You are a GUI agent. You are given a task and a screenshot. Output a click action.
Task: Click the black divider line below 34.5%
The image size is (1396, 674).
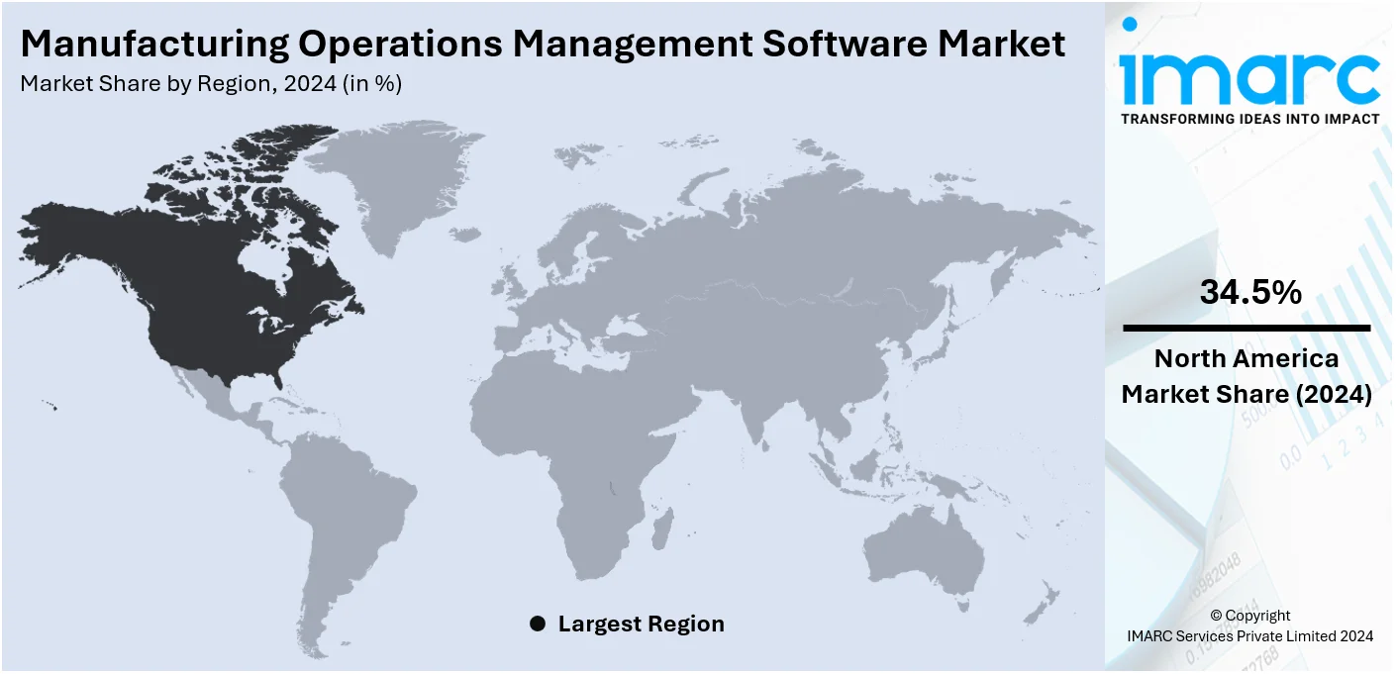tap(1246, 328)
